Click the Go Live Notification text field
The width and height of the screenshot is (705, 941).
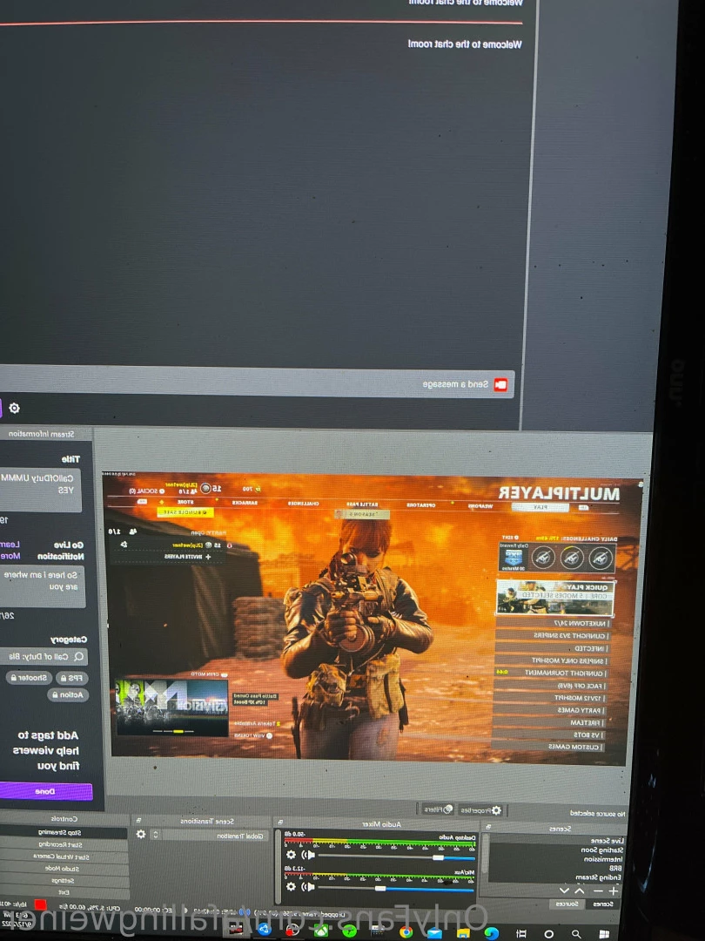click(42, 586)
